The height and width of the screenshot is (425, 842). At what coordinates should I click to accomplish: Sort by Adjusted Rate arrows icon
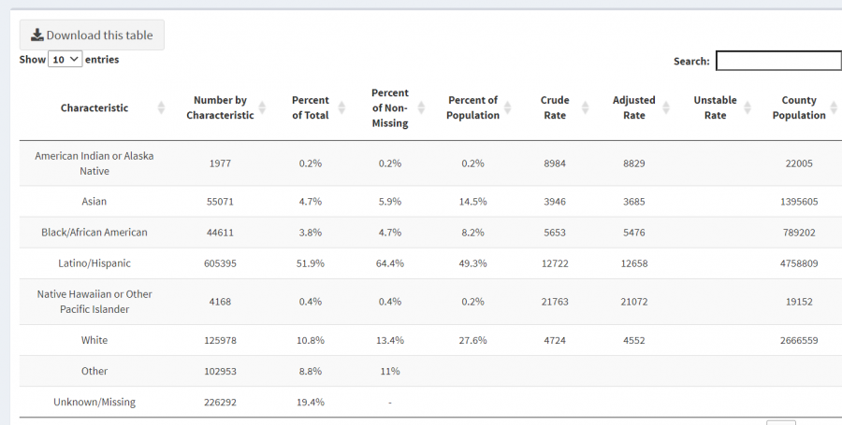click(667, 108)
